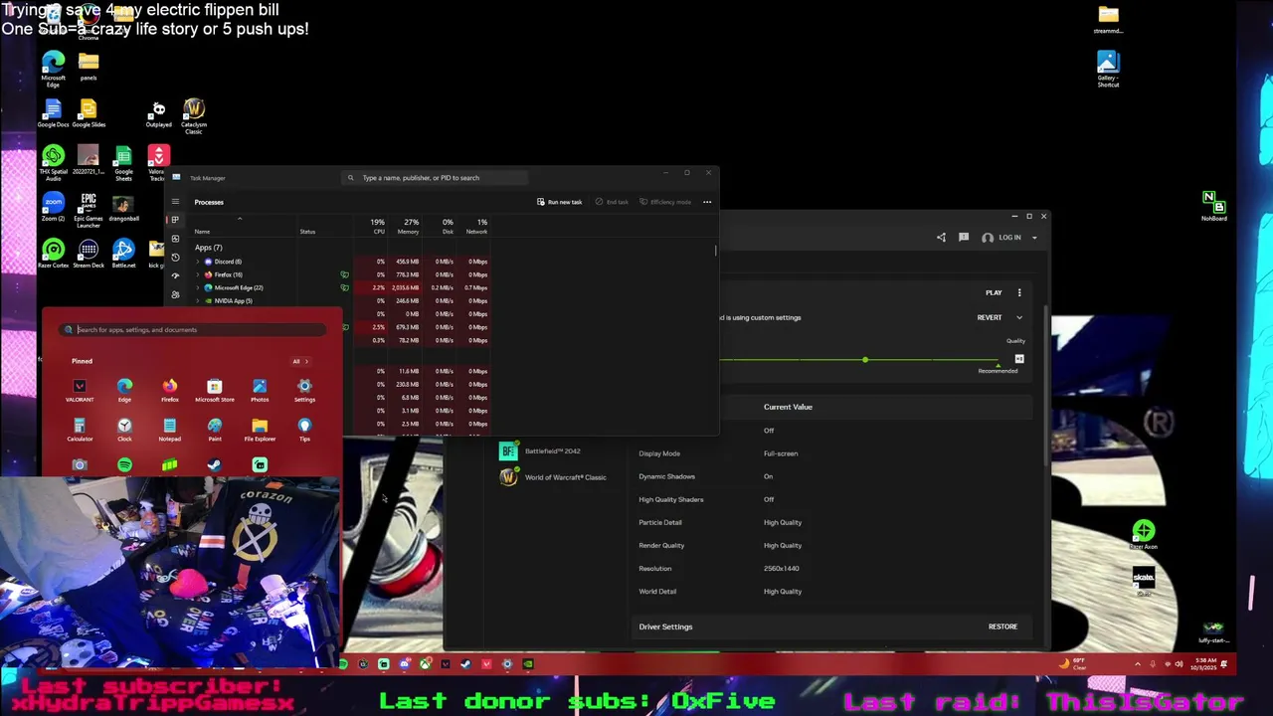Open Microsoft Store from Start menu pinned
Viewport: 1273px width, 716px height.
215,390
